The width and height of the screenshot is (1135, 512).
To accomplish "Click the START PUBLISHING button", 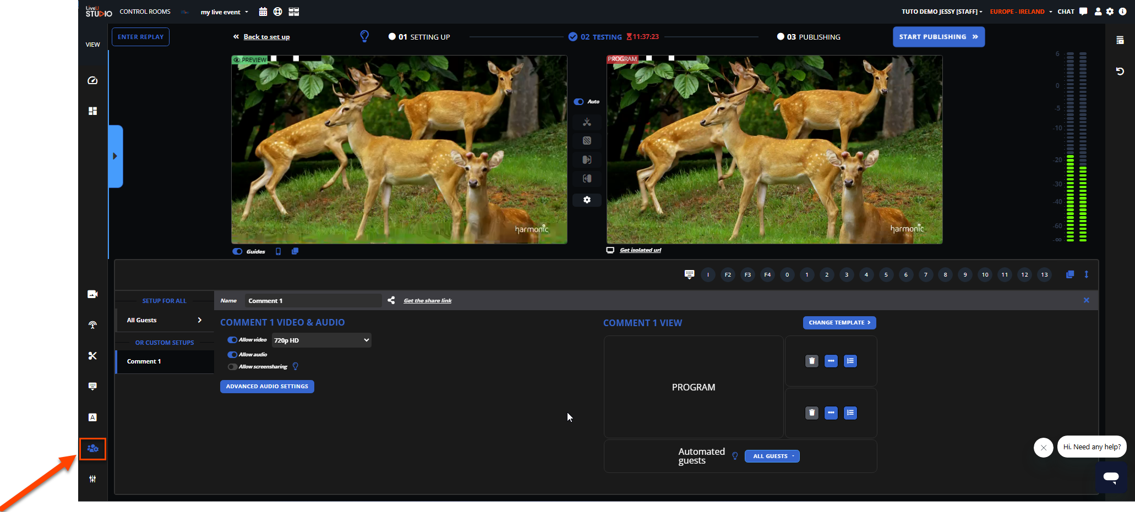I will [x=938, y=37].
